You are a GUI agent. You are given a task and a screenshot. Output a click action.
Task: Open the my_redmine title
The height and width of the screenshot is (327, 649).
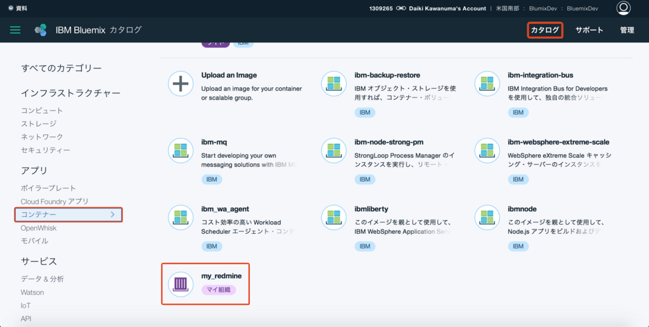click(x=221, y=276)
